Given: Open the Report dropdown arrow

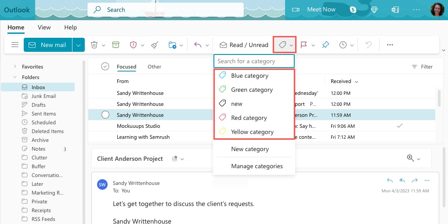Looking at the screenshot, I should (x=142, y=45).
